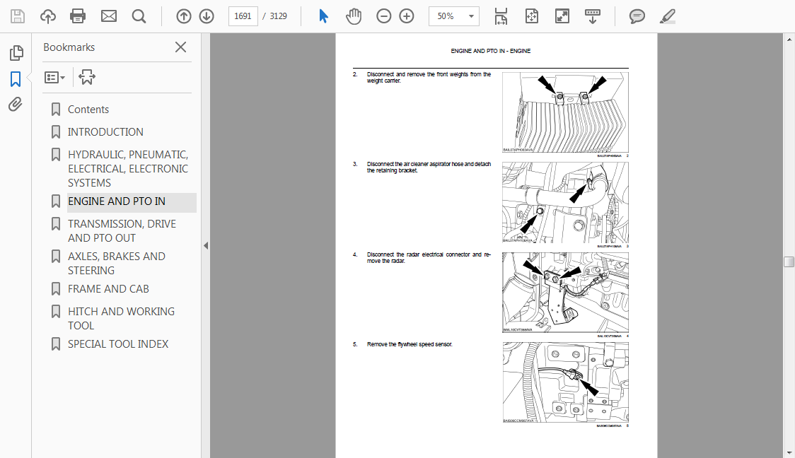This screenshot has width=795, height=458.
Task: Add a comment with speech bubble icon
Action: point(637,16)
